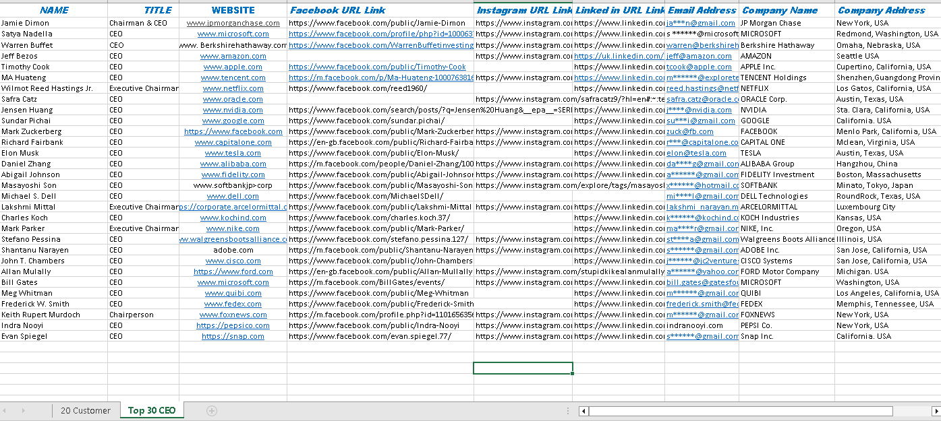The height and width of the screenshot is (421, 941).
Task: Open the uk.linkedin.com link for Jeff Bezos
Action: (619, 56)
